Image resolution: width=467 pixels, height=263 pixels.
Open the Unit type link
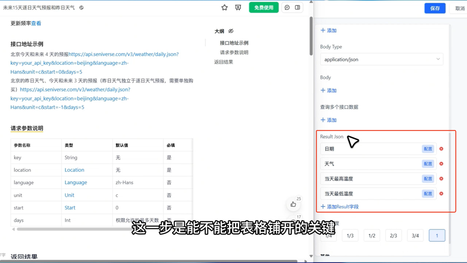pos(69,195)
